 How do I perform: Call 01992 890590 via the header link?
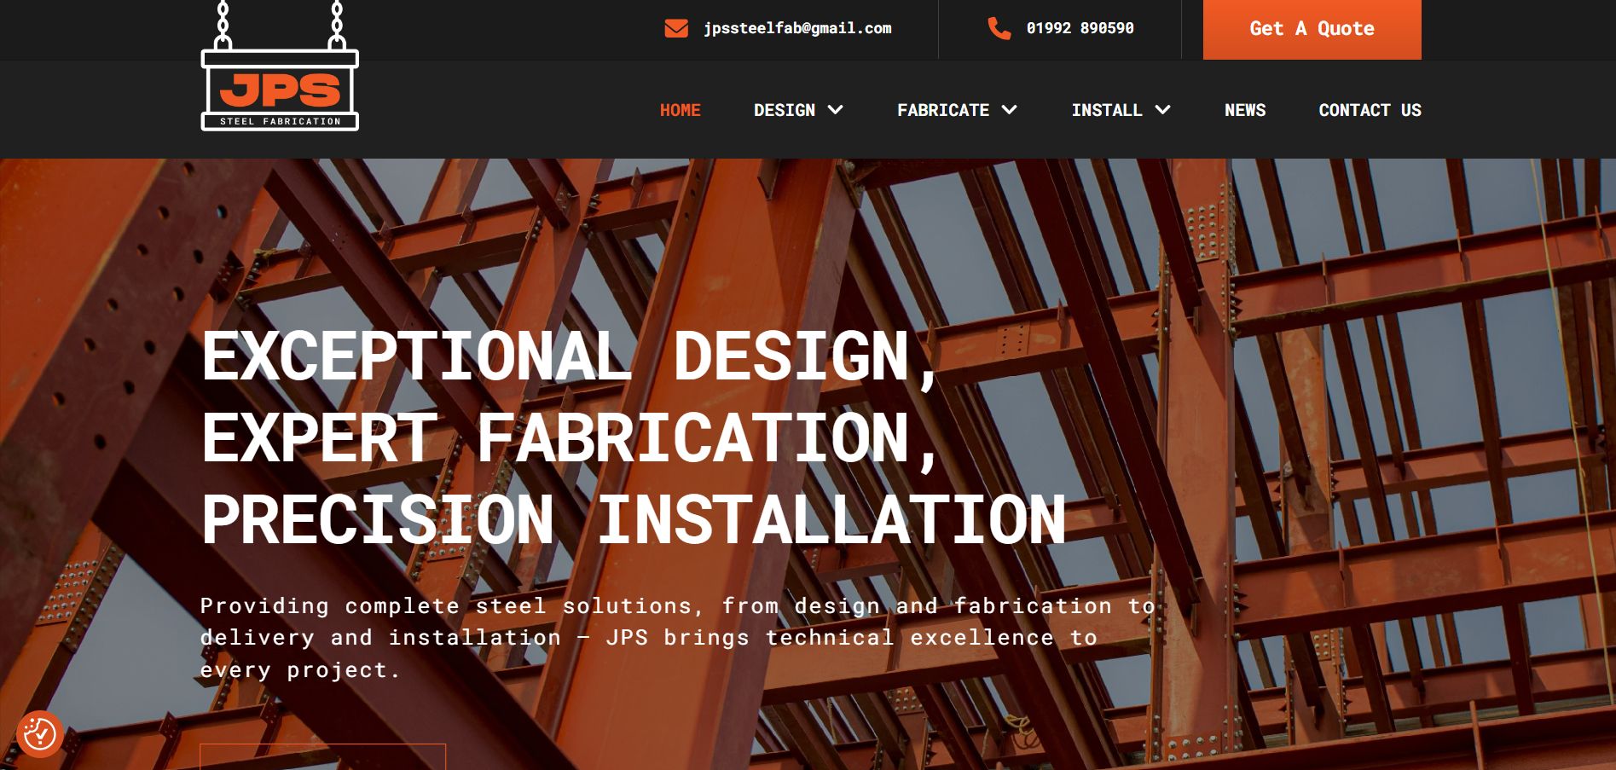click(x=1079, y=28)
